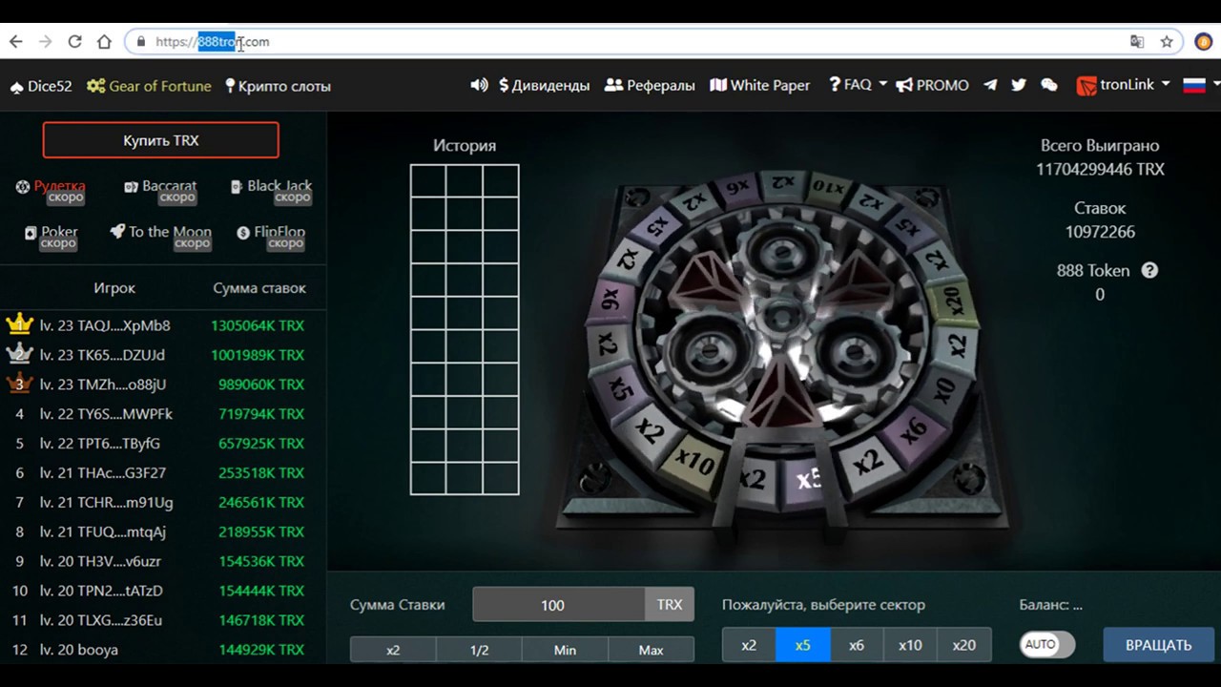Open the PROMO menu item
This screenshot has width=1221, height=687.
(932, 85)
